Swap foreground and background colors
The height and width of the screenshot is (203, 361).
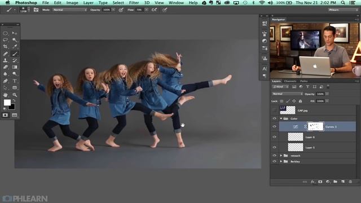[x=14, y=100]
